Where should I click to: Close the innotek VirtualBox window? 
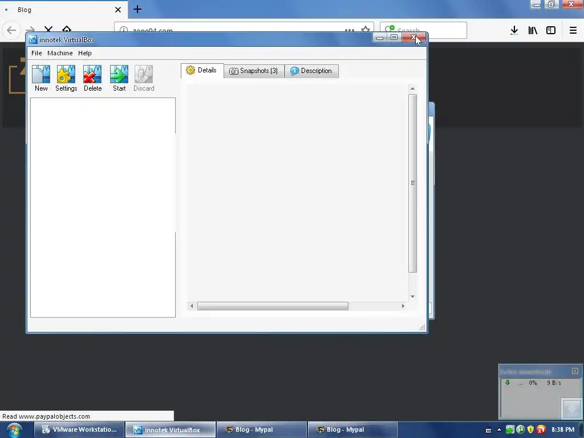point(413,37)
